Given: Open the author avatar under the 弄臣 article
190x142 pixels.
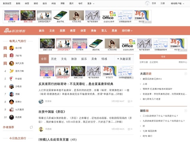Looking at the screenshot, I should point(41,129).
